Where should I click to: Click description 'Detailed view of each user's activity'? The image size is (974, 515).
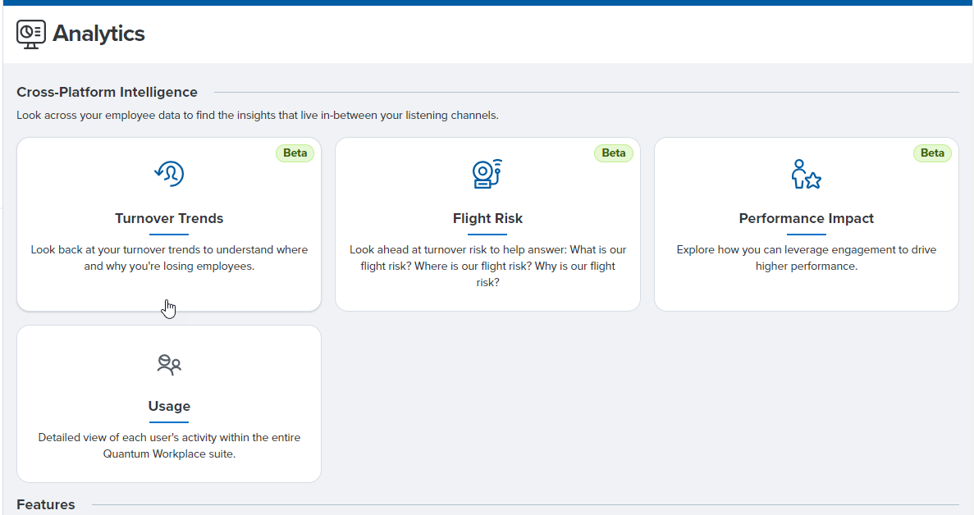tap(169, 445)
